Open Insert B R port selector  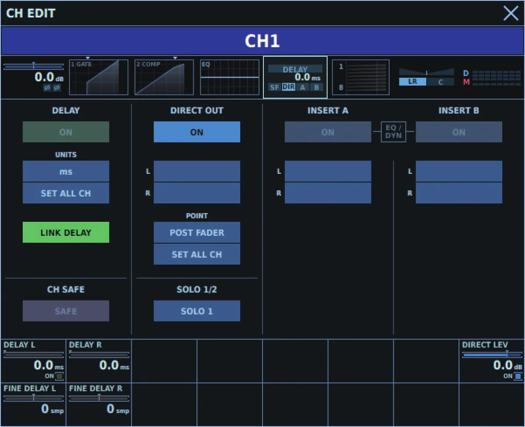pos(459,193)
